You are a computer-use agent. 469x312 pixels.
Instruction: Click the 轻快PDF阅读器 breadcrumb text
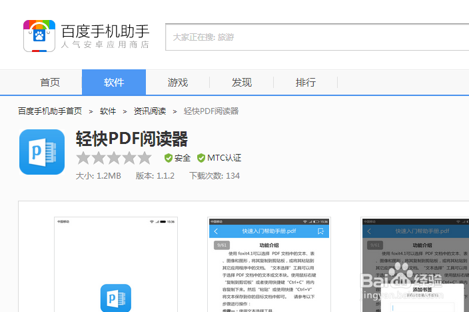[211, 111]
